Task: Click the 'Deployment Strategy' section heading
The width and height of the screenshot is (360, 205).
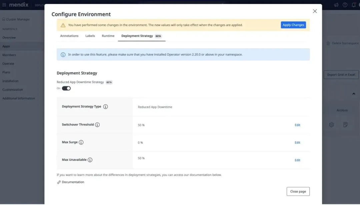Action: tap(77, 73)
